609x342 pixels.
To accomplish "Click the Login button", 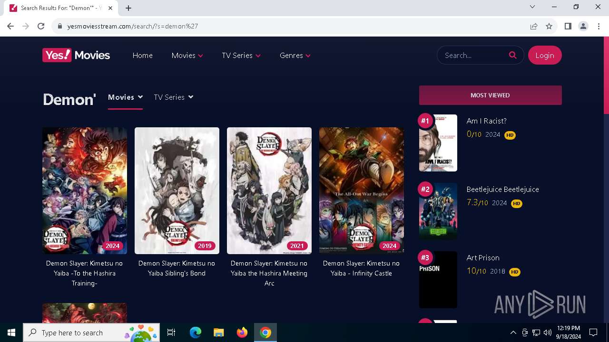I will point(545,55).
